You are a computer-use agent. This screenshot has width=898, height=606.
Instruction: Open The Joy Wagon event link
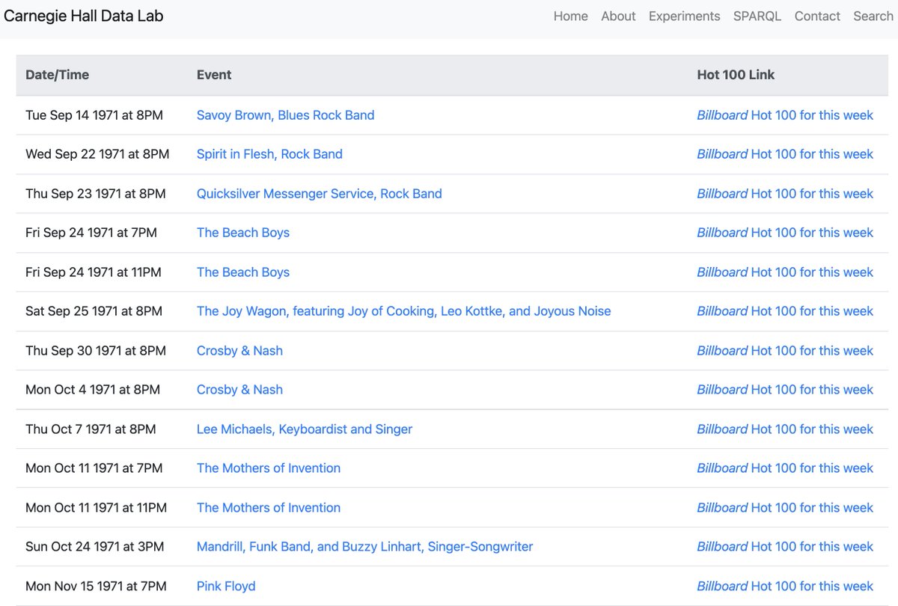click(403, 311)
